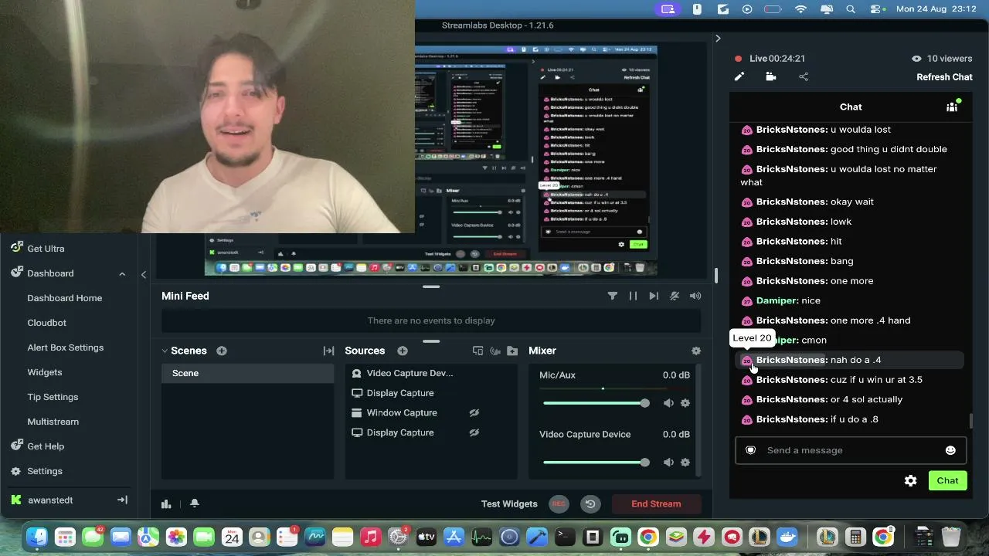Click the chat panel scrollbar
Image resolution: width=989 pixels, height=556 pixels.
click(x=971, y=422)
